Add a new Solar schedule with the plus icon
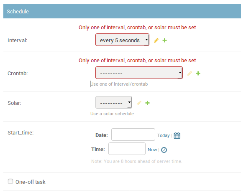 [147, 103]
